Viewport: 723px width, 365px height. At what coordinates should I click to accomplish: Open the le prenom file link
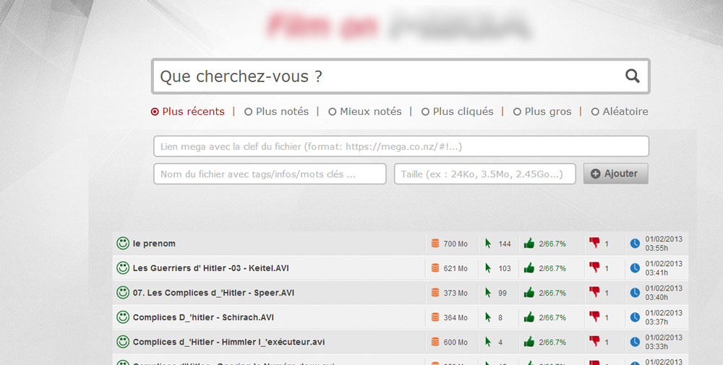click(154, 244)
